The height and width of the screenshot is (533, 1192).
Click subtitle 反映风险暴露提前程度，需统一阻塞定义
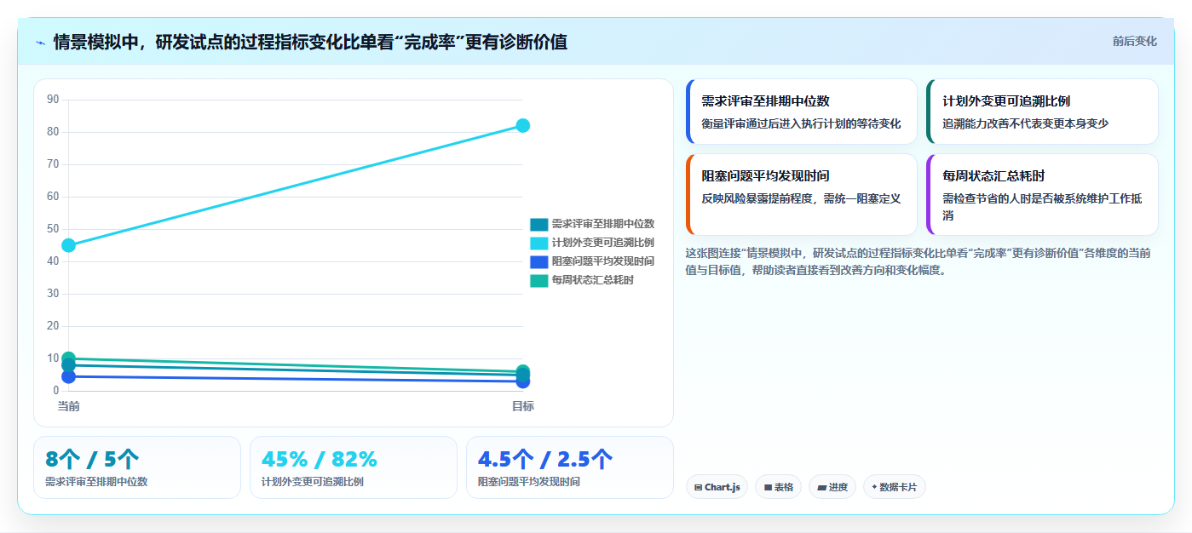tap(801, 198)
